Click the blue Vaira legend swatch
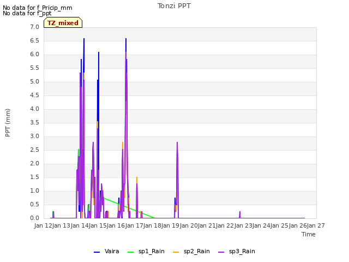 (x=97, y=252)
